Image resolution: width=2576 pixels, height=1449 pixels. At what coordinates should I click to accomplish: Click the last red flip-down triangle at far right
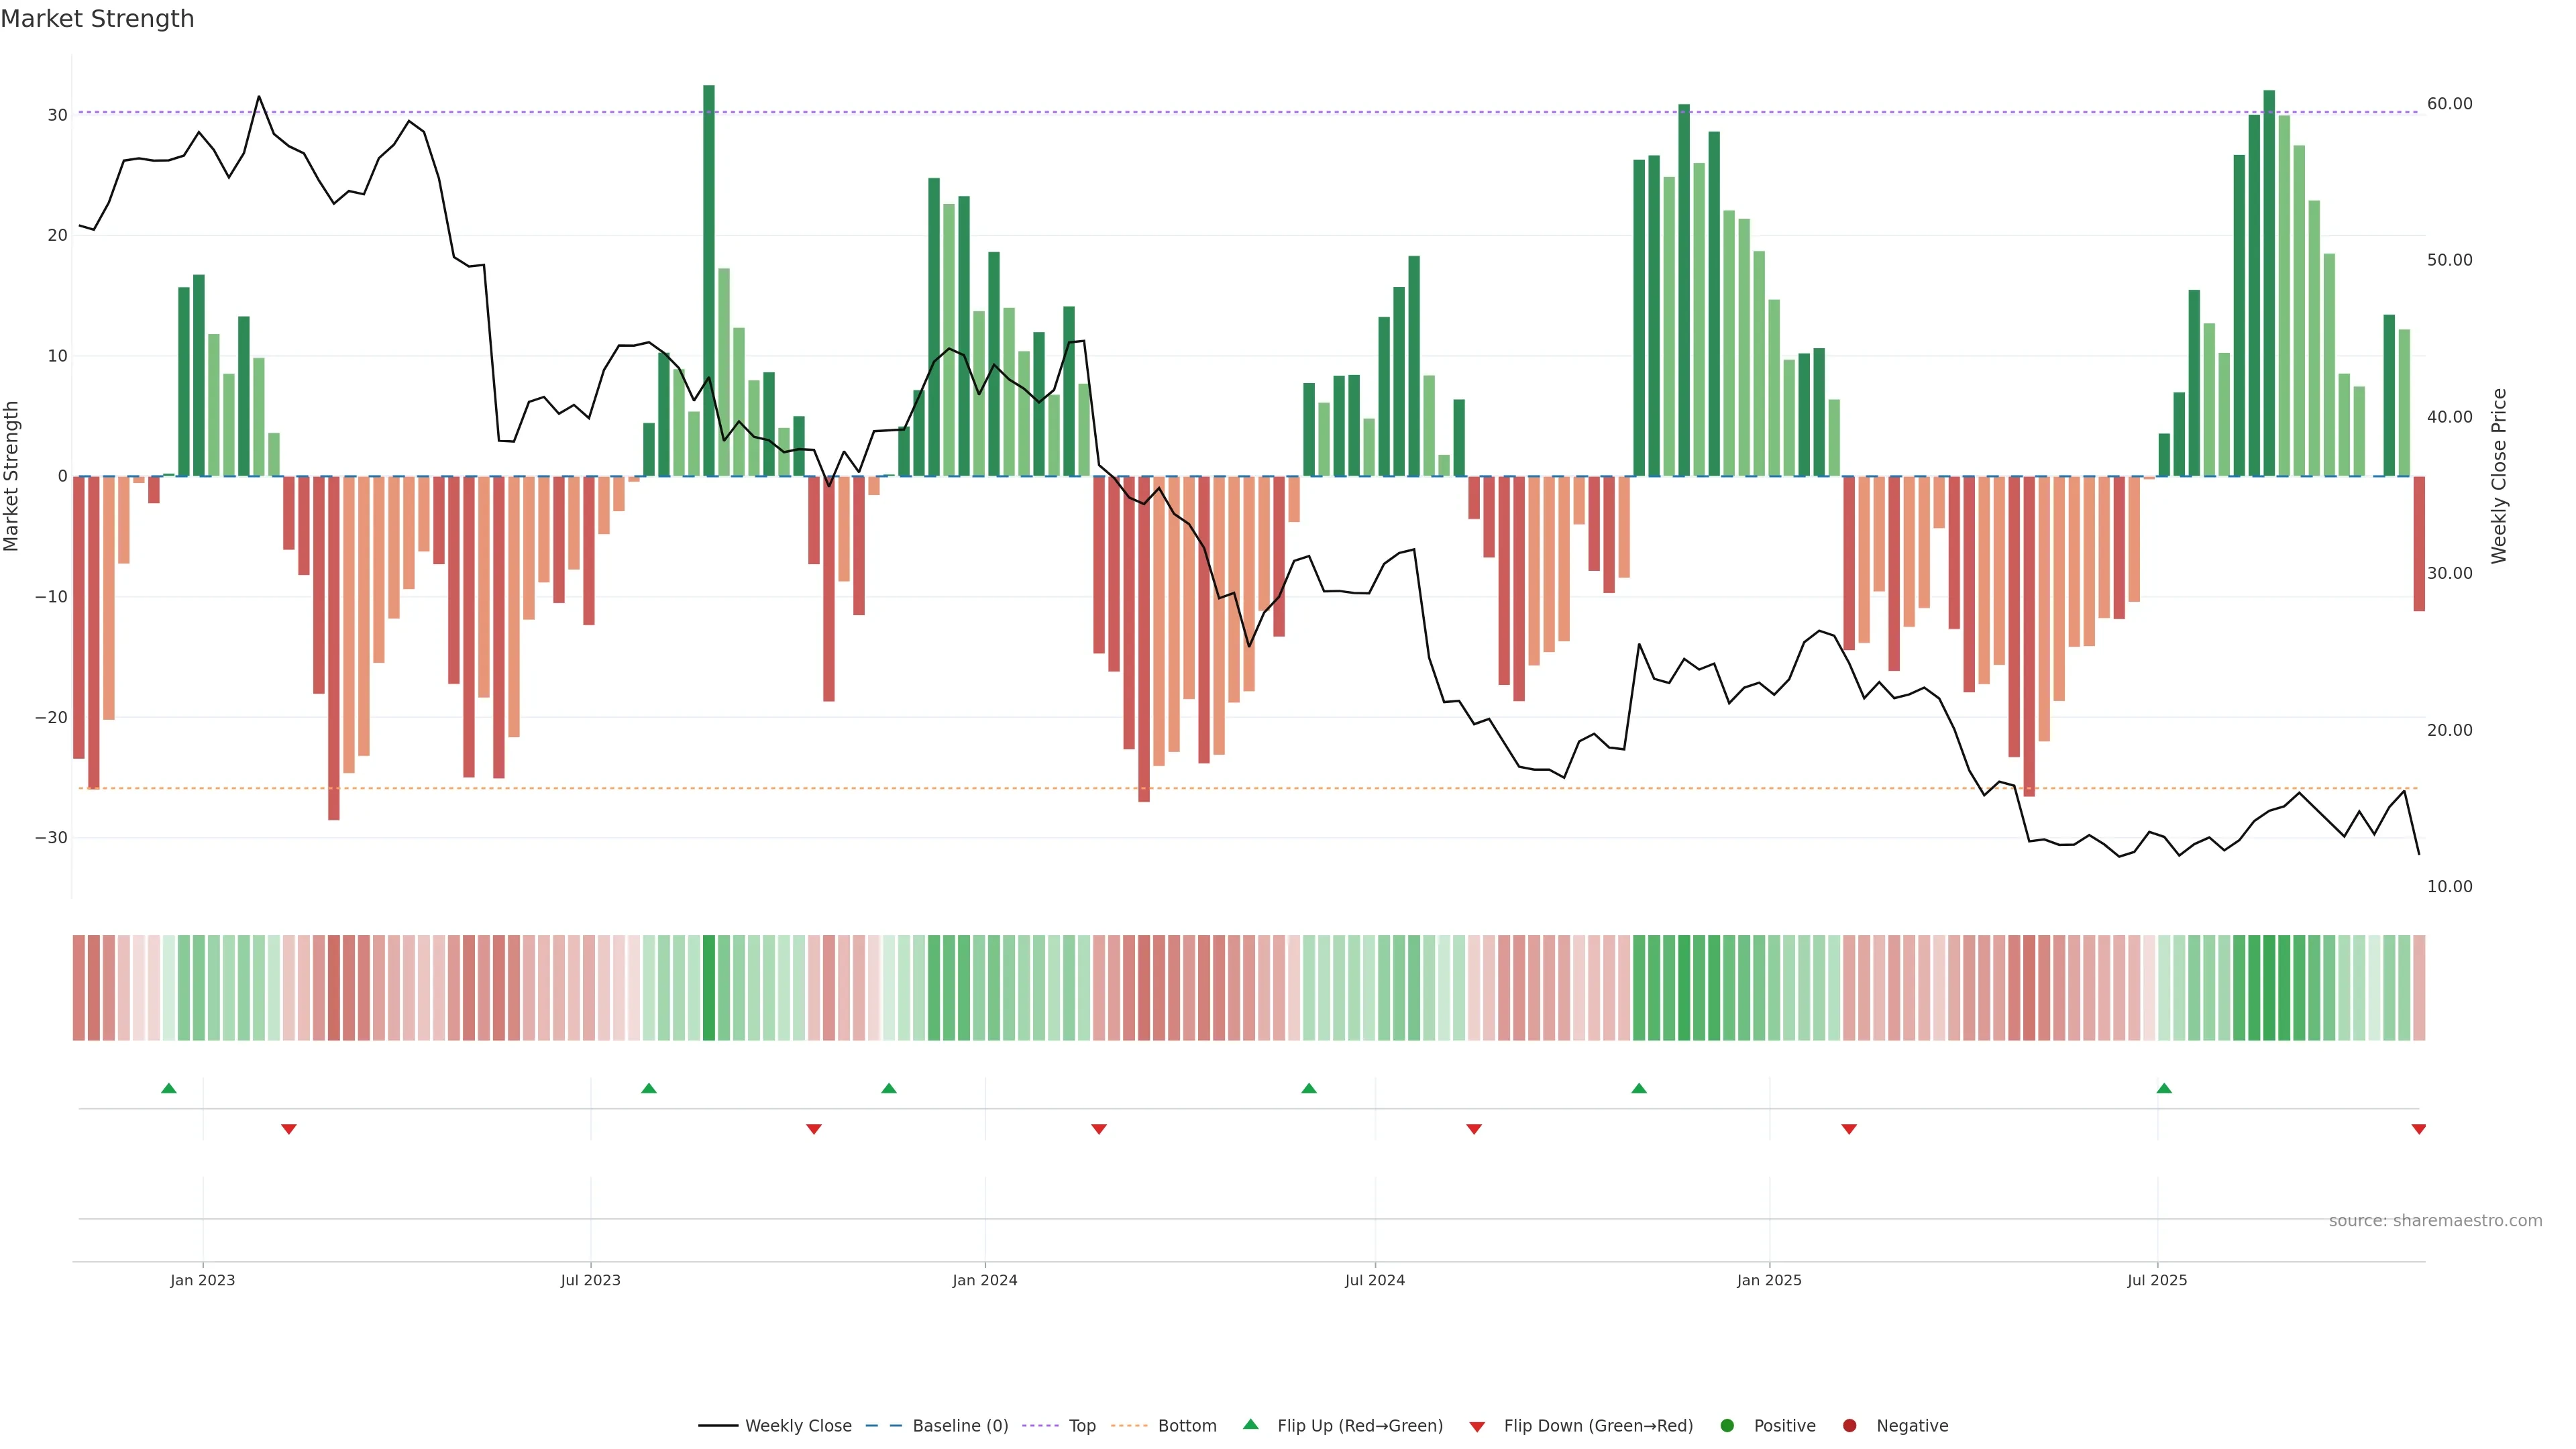2418,1129
